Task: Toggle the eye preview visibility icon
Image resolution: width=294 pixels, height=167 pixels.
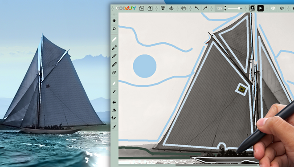Action: point(273,8)
